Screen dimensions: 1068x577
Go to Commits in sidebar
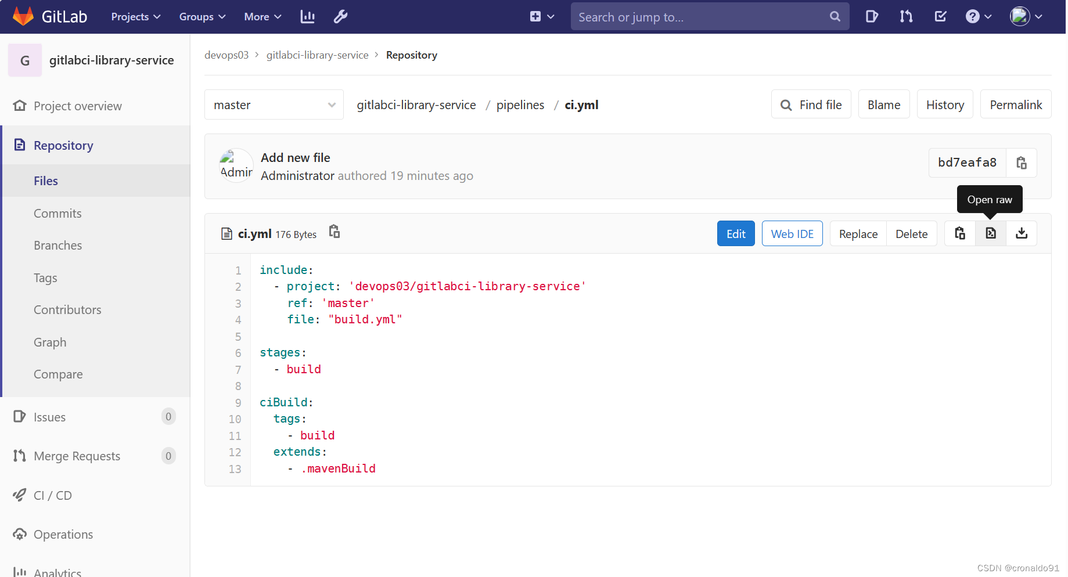[95, 213]
